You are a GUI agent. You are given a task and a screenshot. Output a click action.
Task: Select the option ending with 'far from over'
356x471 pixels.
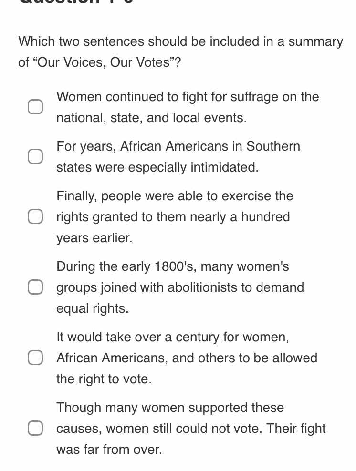point(35,428)
